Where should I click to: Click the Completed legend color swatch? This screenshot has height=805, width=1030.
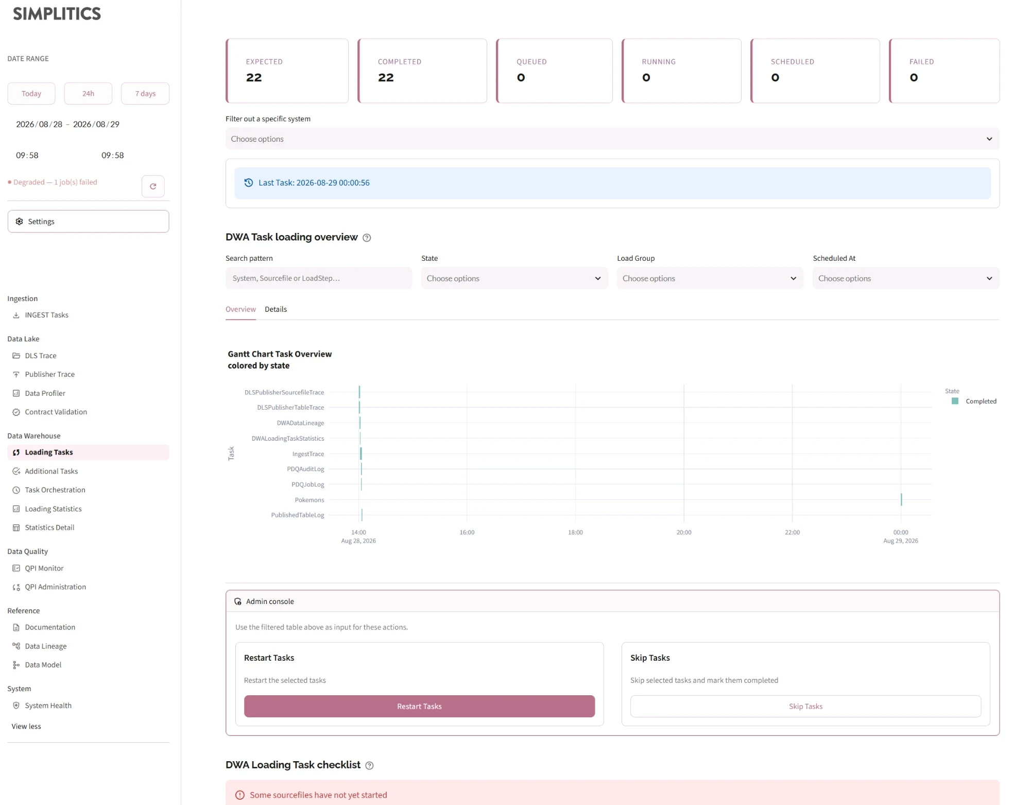click(x=955, y=401)
